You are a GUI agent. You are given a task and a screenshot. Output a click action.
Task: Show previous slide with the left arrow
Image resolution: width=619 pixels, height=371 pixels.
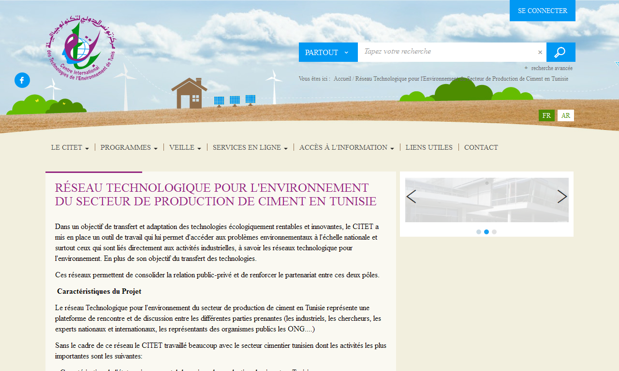click(411, 197)
